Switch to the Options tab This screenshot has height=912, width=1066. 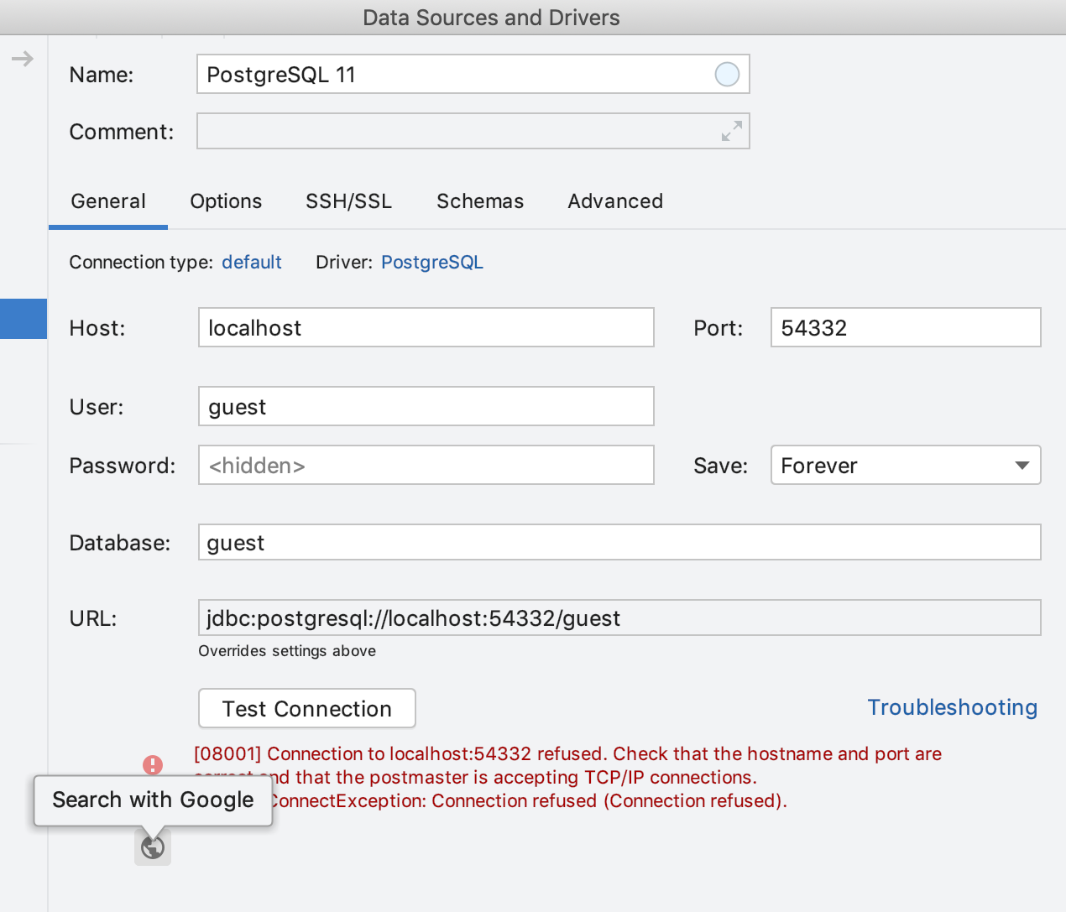pyautogui.click(x=226, y=201)
